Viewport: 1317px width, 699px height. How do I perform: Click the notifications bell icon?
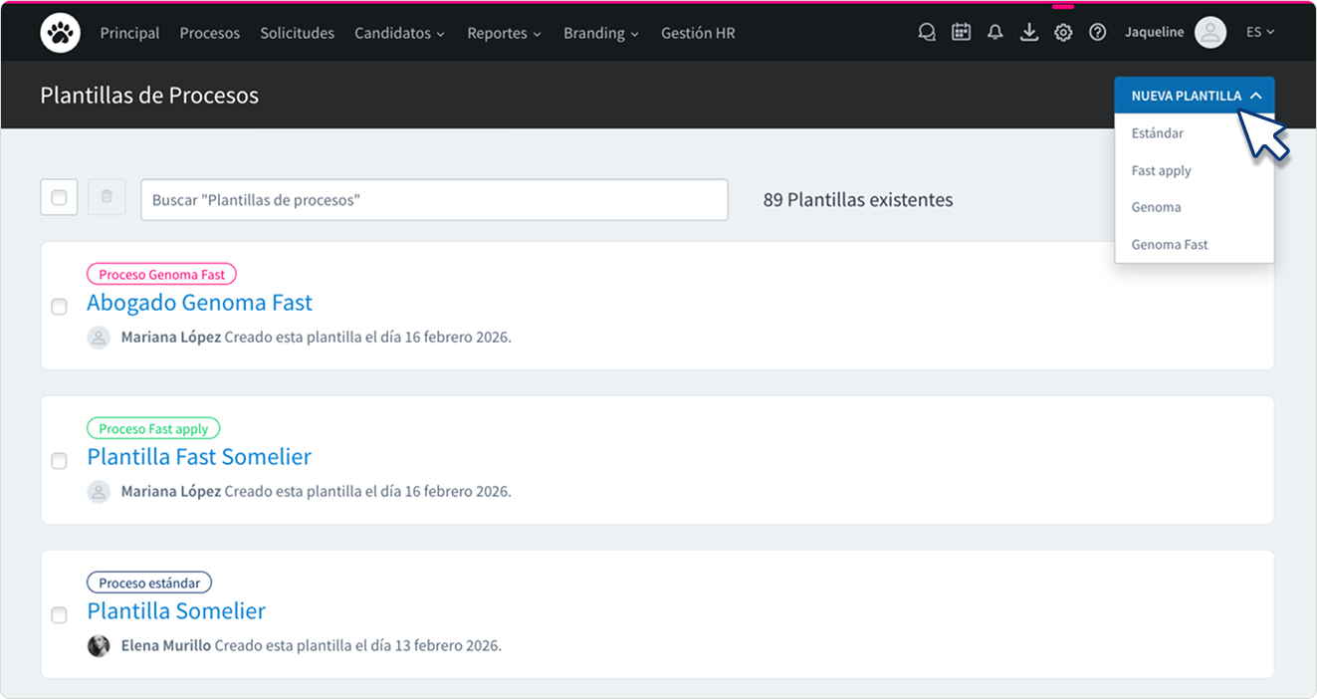tap(994, 33)
